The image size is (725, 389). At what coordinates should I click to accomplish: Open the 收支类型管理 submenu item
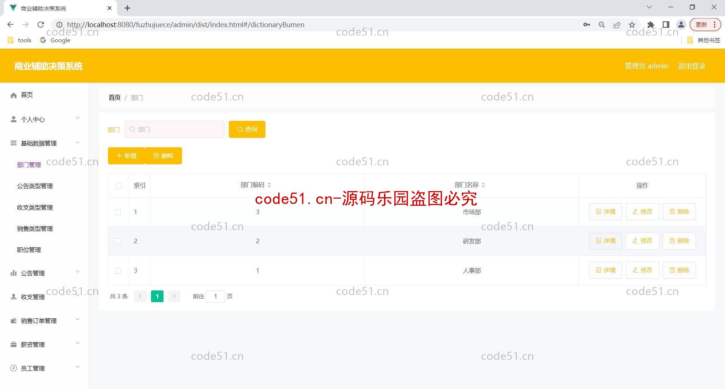pos(35,207)
